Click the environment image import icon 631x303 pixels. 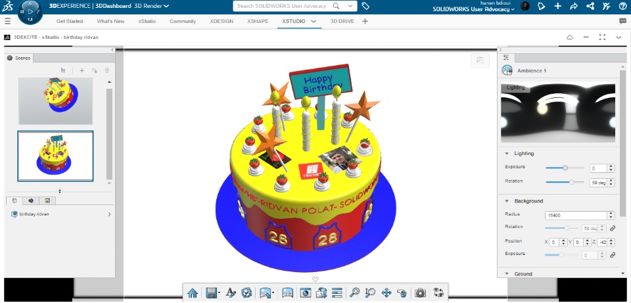[x=266, y=293]
